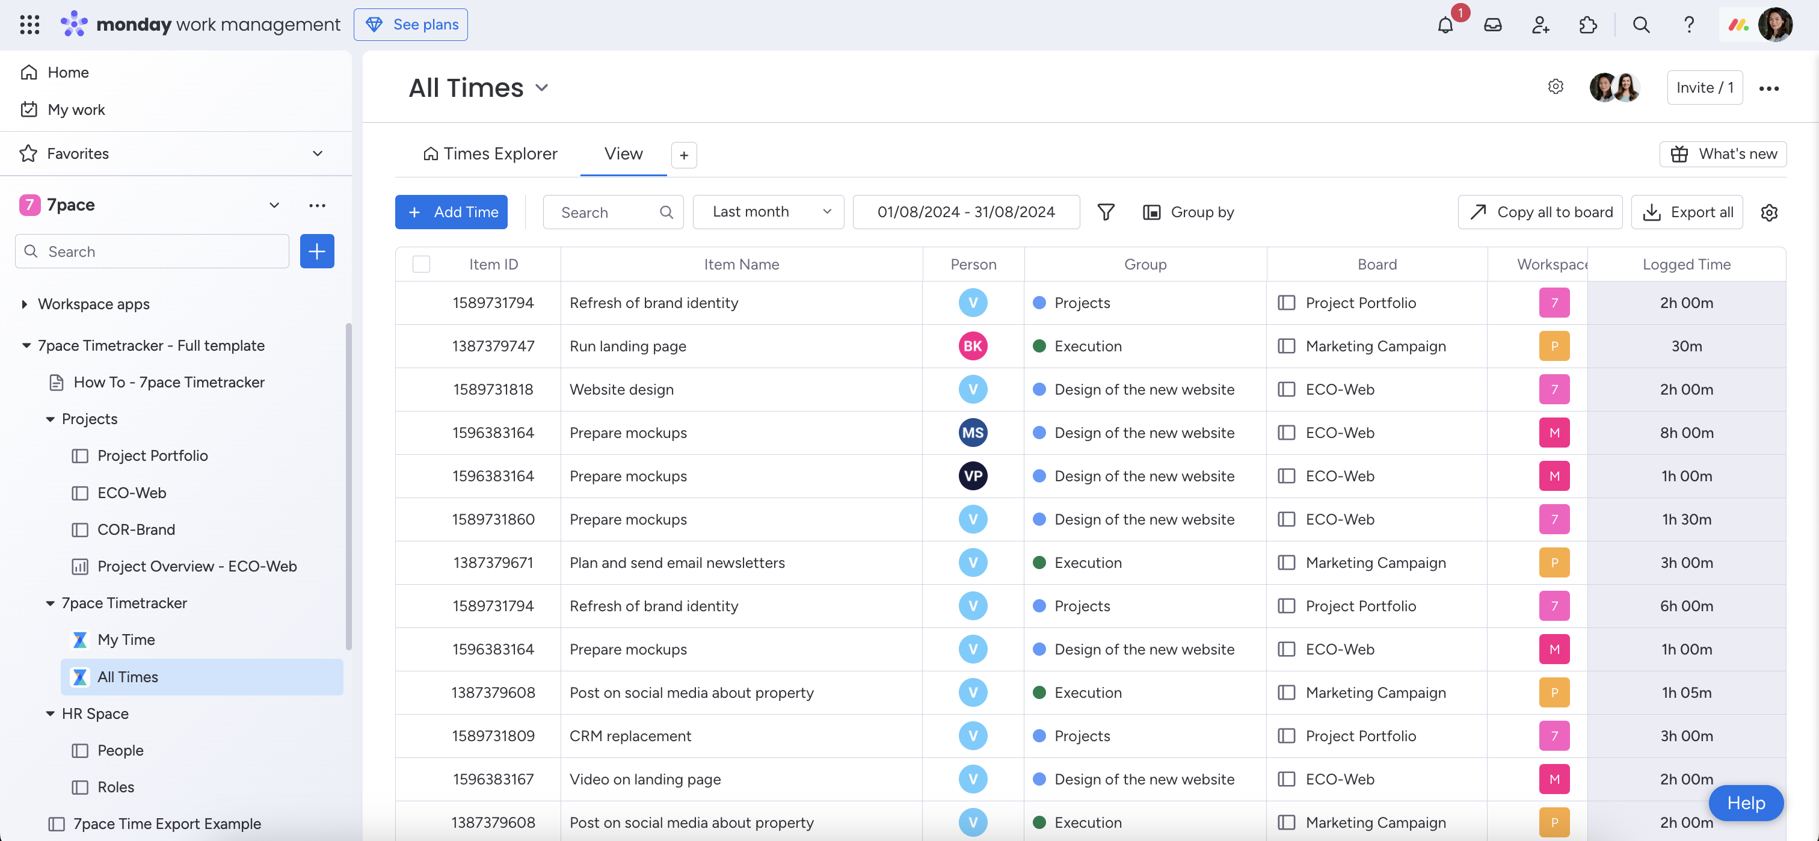The width and height of the screenshot is (1819, 841).
Task: Open the apps grid switcher icon
Action: (x=29, y=25)
